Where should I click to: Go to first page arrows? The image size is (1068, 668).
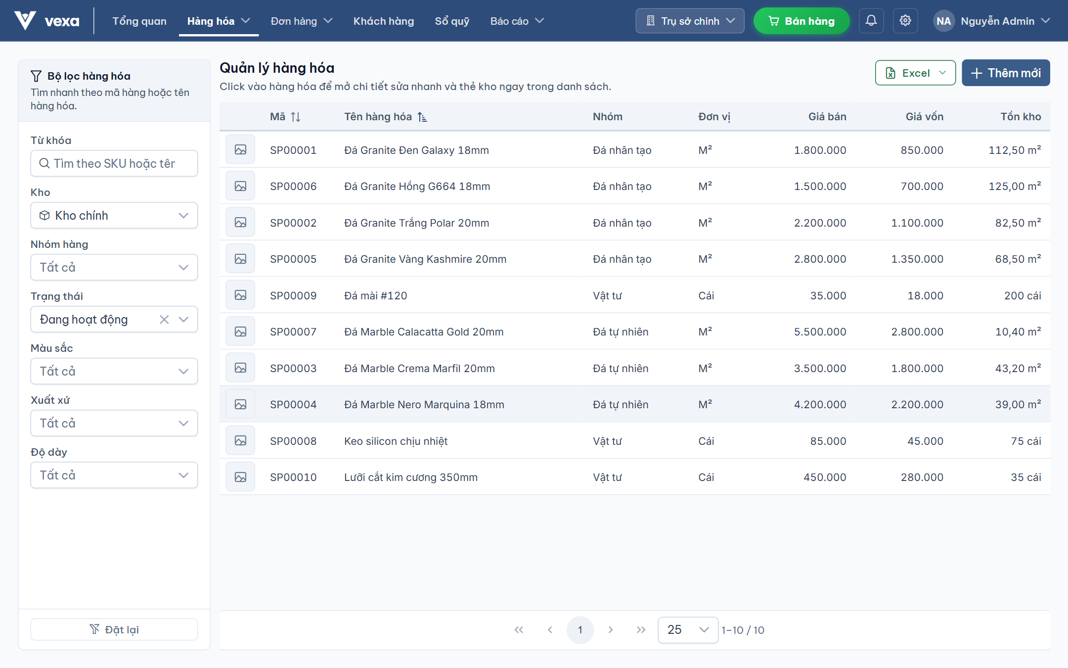519,630
